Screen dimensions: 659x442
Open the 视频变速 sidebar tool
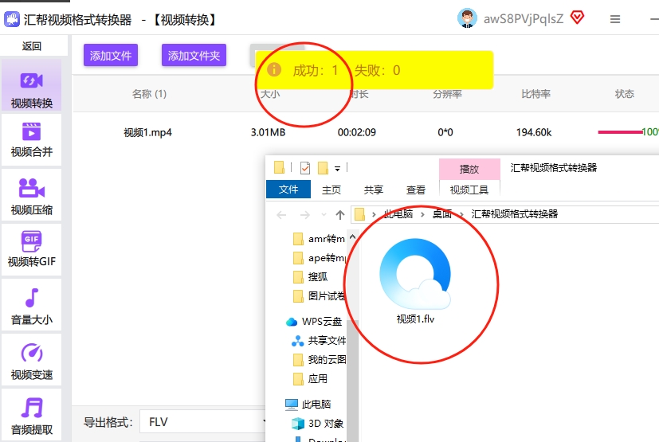tap(32, 360)
